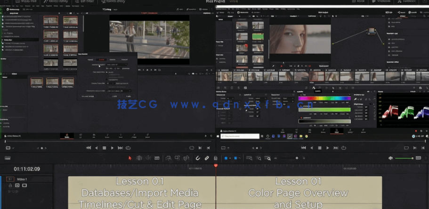Stop playback in source viewer
Screen dimensions: 429x209
coord(104,148)
